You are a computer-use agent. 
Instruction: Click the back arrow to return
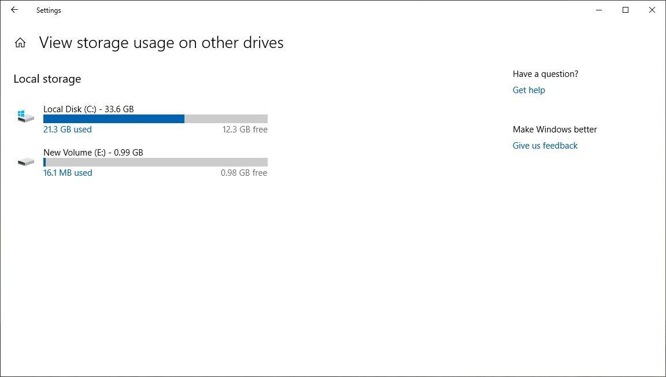(14, 10)
